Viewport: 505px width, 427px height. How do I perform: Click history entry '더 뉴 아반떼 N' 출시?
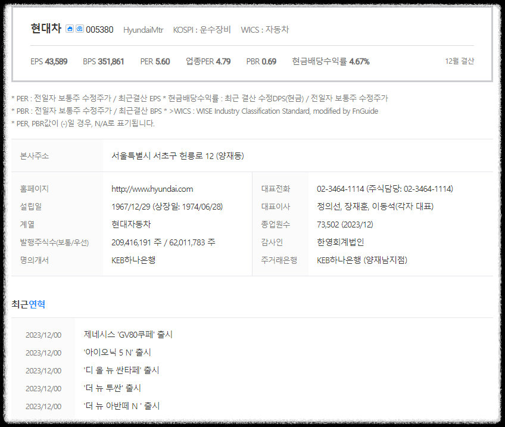121,406
